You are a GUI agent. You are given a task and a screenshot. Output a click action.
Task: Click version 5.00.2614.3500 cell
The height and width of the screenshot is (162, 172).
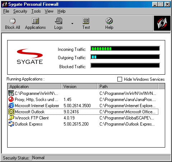click(x=77, y=106)
